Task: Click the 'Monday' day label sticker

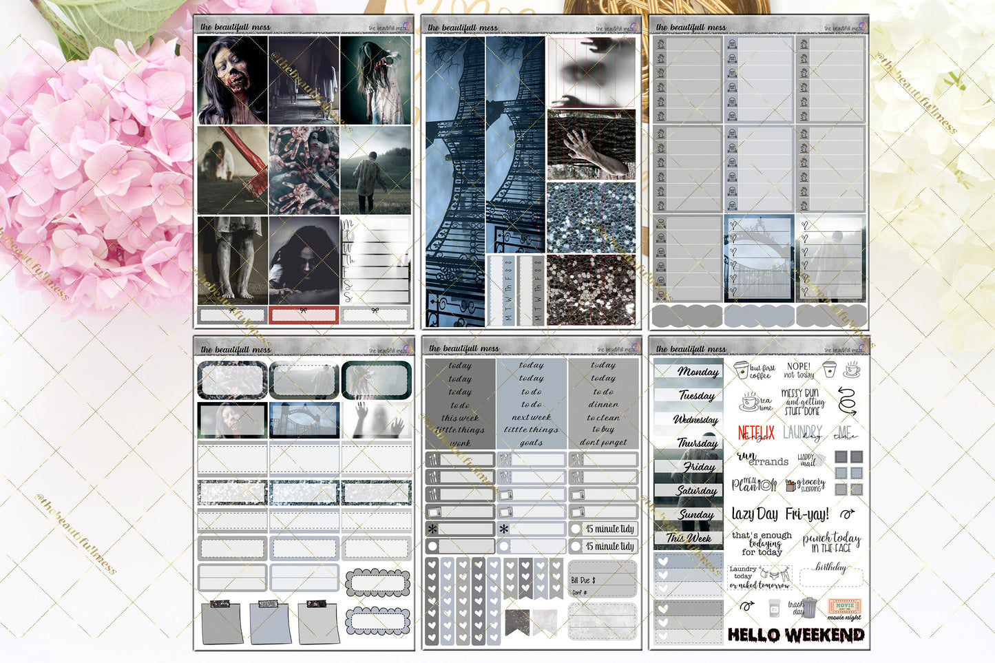Action: click(689, 371)
